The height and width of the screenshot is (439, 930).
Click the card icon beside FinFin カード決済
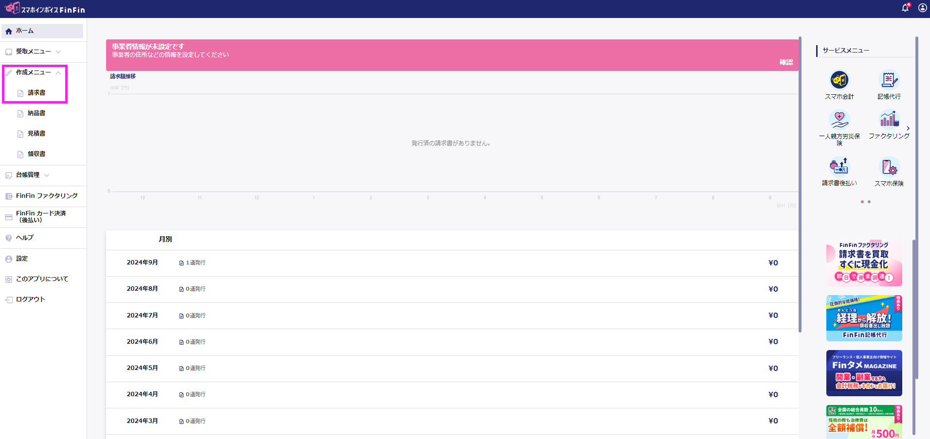[x=9, y=217]
